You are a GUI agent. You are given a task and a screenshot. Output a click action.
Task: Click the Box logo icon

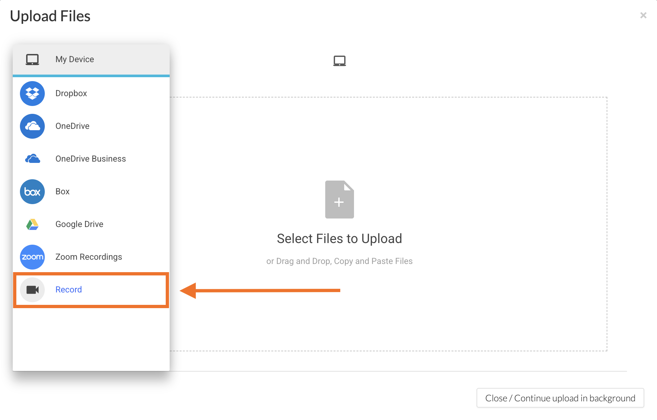32,192
